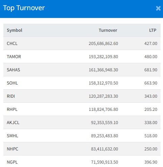Image resolution: width=163 pixels, height=167 pixels.
Task: Click RHPL LTP value 205.20
Action: [x=151, y=110]
